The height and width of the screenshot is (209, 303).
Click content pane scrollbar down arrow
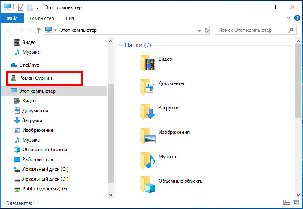point(298,195)
